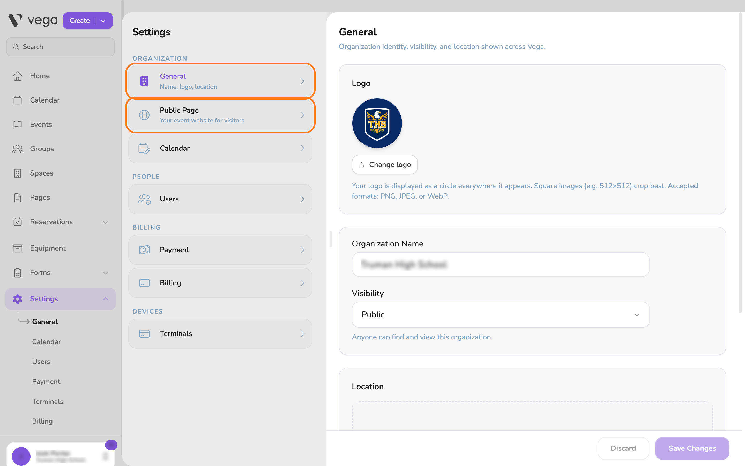The width and height of the screenshot is (745, 466).
Task: Click the Home icon in sidebar
Action: pos(18,76)
